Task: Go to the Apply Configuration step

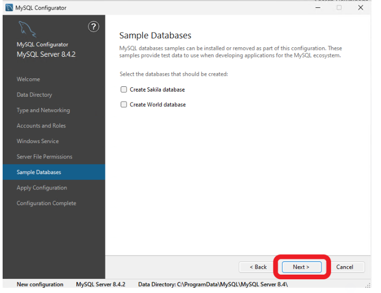Action: tap(42, 188)
